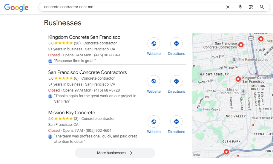Click the magnifying glass search icon
Screen dimensions: 273x164
tap(262, 7)
